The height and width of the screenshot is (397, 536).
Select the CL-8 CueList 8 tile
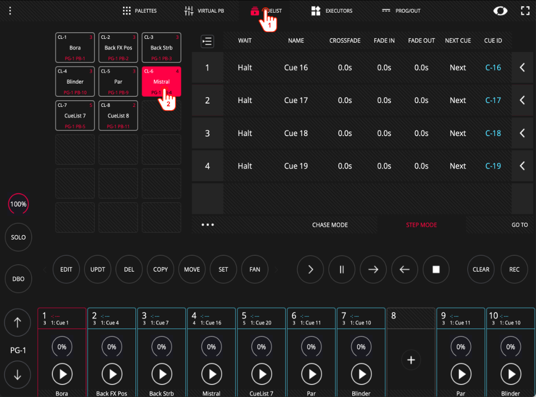pos(118,116)
